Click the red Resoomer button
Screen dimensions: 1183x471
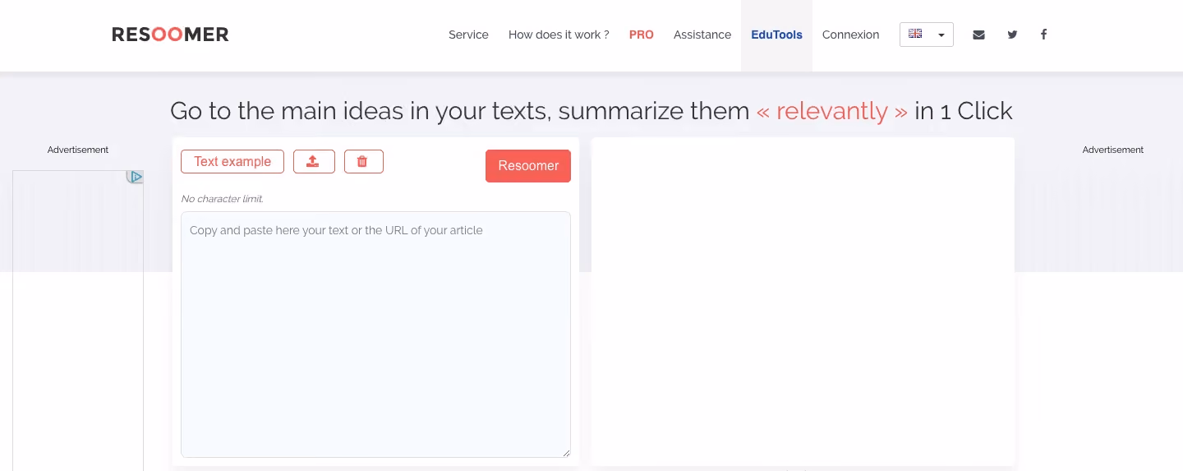528,166
